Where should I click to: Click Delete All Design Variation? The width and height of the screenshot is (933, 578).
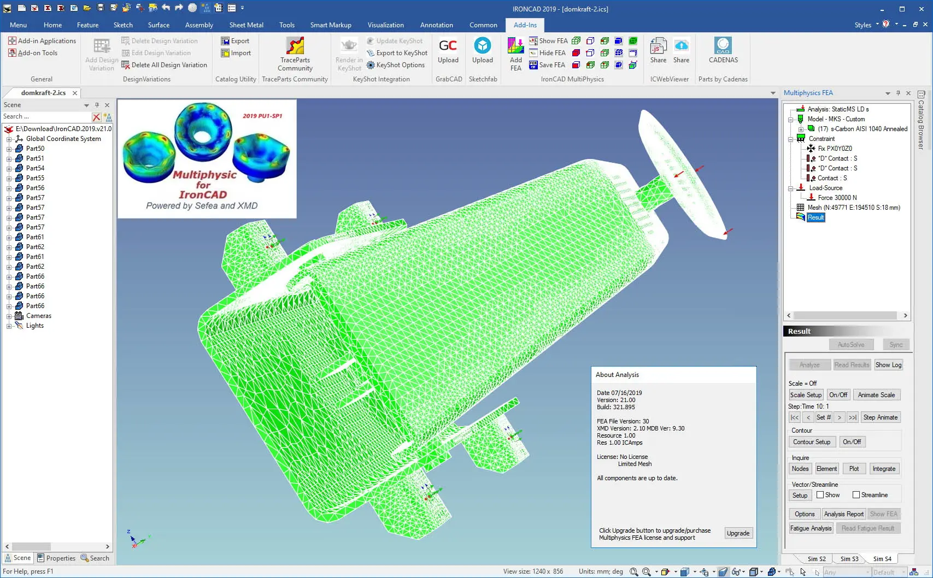[164, 65]
